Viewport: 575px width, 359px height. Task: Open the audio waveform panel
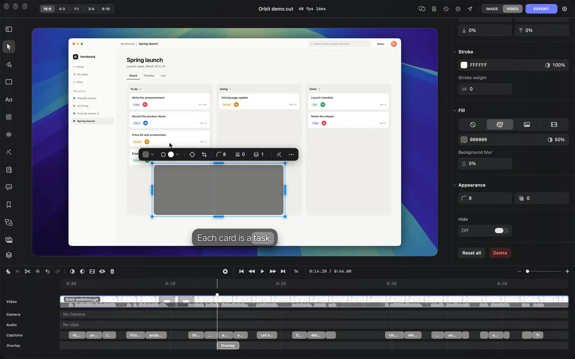pos(9,134)
